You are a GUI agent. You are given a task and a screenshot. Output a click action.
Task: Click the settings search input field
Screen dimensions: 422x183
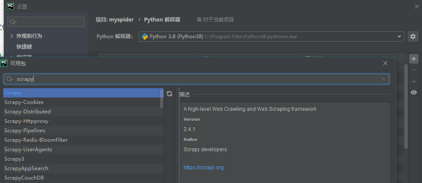point(46,22)
